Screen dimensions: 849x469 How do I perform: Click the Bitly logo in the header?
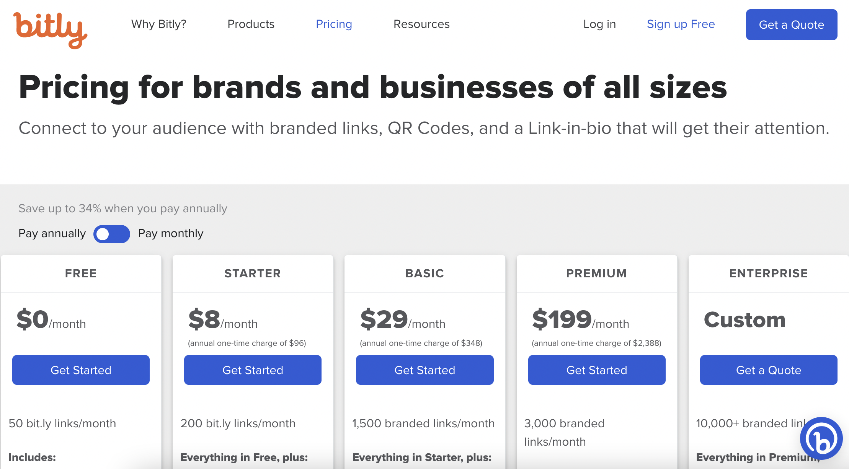[x=50, y=29]
